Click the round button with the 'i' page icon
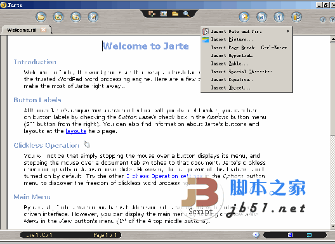This screenshot has height=244, width=335. [279, 17]
